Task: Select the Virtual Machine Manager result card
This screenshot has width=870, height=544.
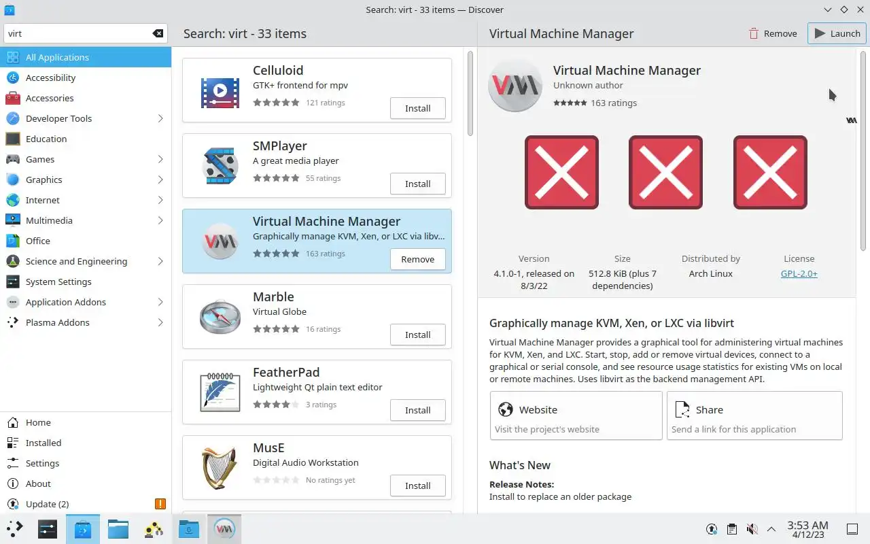Action: [317, 241]
